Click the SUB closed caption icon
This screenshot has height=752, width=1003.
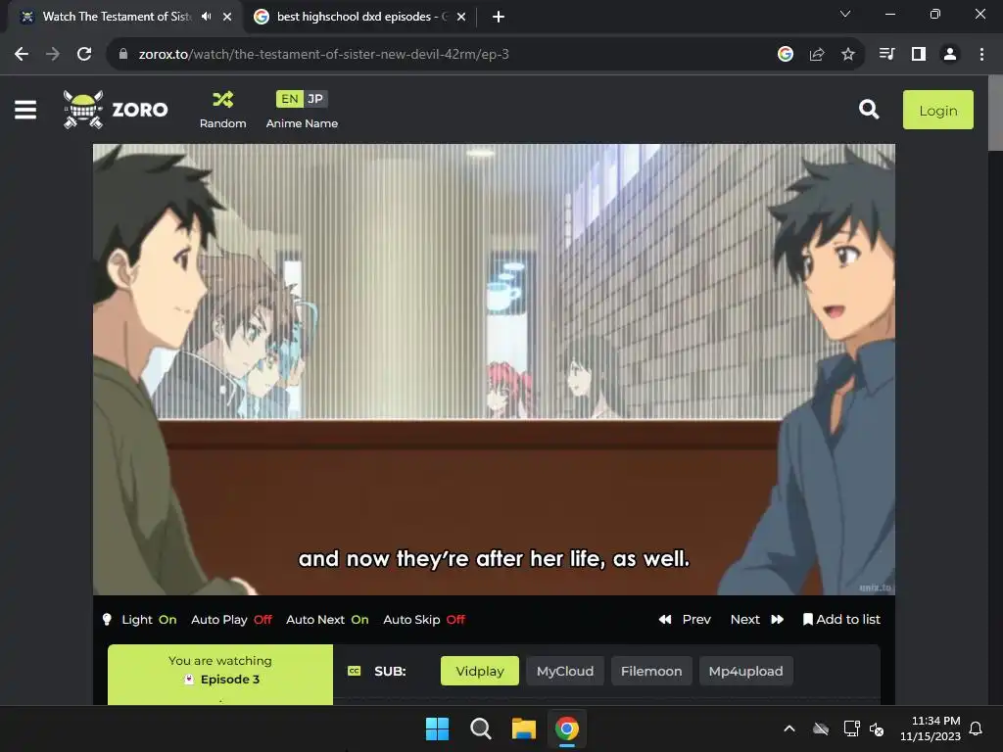[355, 671]
